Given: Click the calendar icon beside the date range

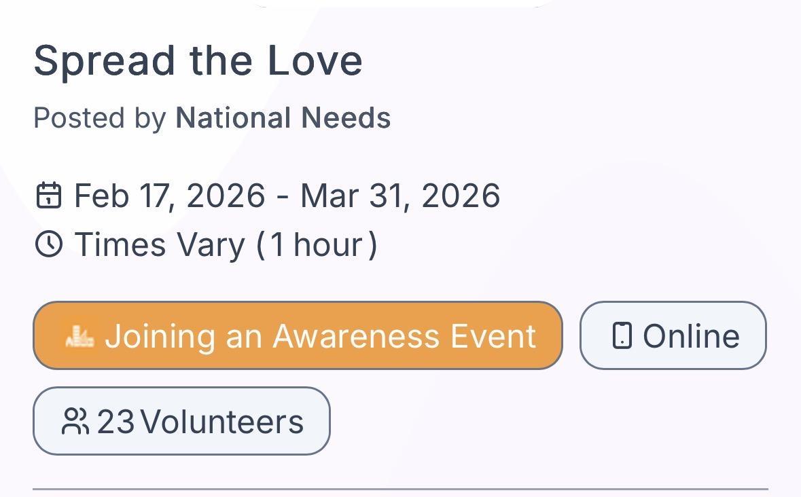Looking at the screenshot, I should coord(48,196).
